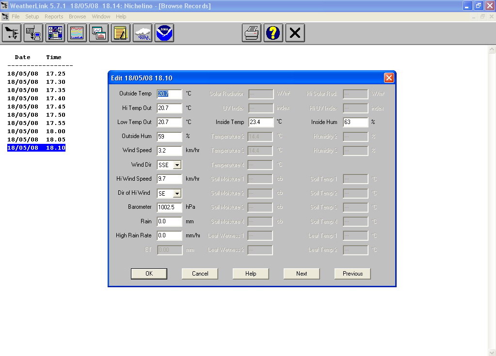Select the 17.25 record row
Screen dimensions: 496x356
point(36,74)
